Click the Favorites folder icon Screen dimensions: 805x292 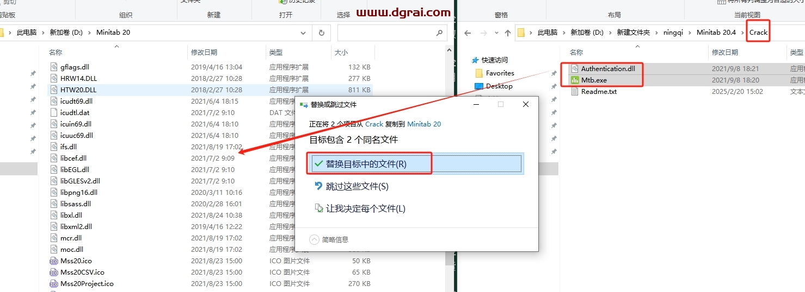(x=479, y=73)
